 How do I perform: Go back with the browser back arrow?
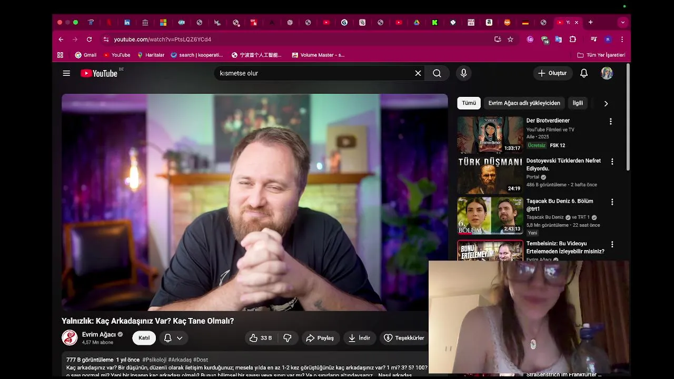click(61, 39)
